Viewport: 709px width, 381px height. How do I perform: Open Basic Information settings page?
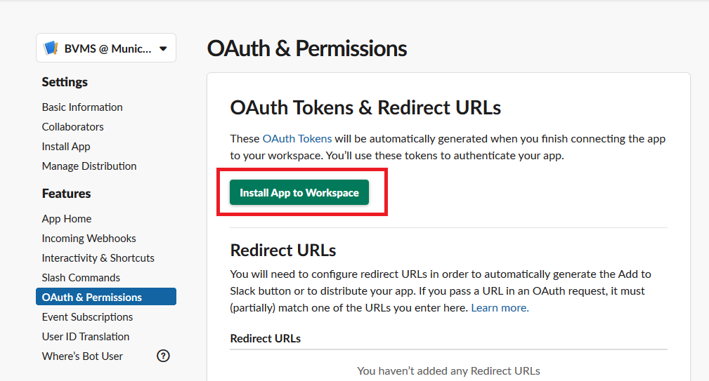click(82, 107)
